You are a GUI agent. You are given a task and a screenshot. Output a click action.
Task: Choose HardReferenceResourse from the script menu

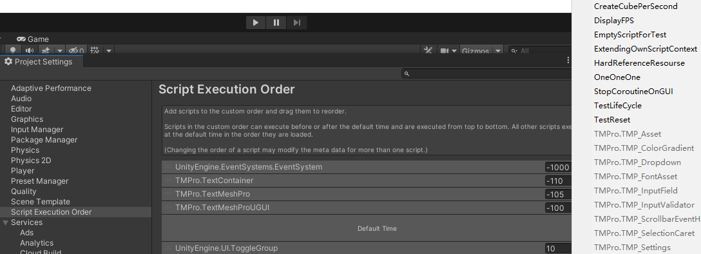(x=639, y=63)
